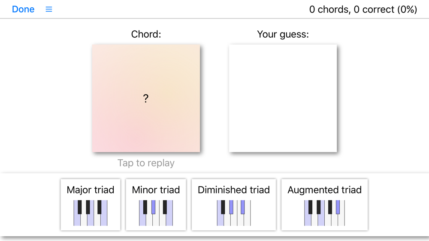Tap the 'Tap to replay' text
Screen dimensions: 429x241
tap(146, 163)
